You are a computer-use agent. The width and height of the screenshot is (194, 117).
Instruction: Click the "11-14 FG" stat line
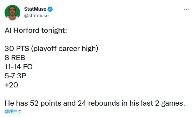[x=19, y=67]
